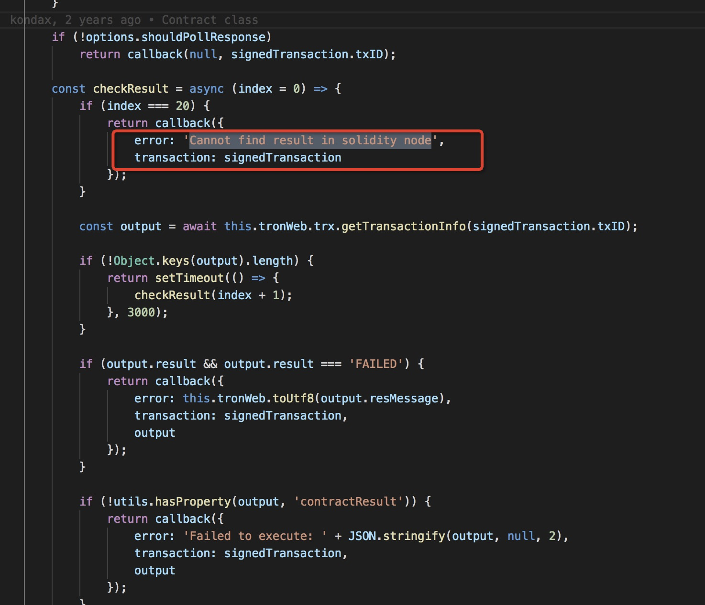Viewport: 705px width, 605px height.
Task: Click 'getTransactionInfo' method call
Action: [404, 227]
